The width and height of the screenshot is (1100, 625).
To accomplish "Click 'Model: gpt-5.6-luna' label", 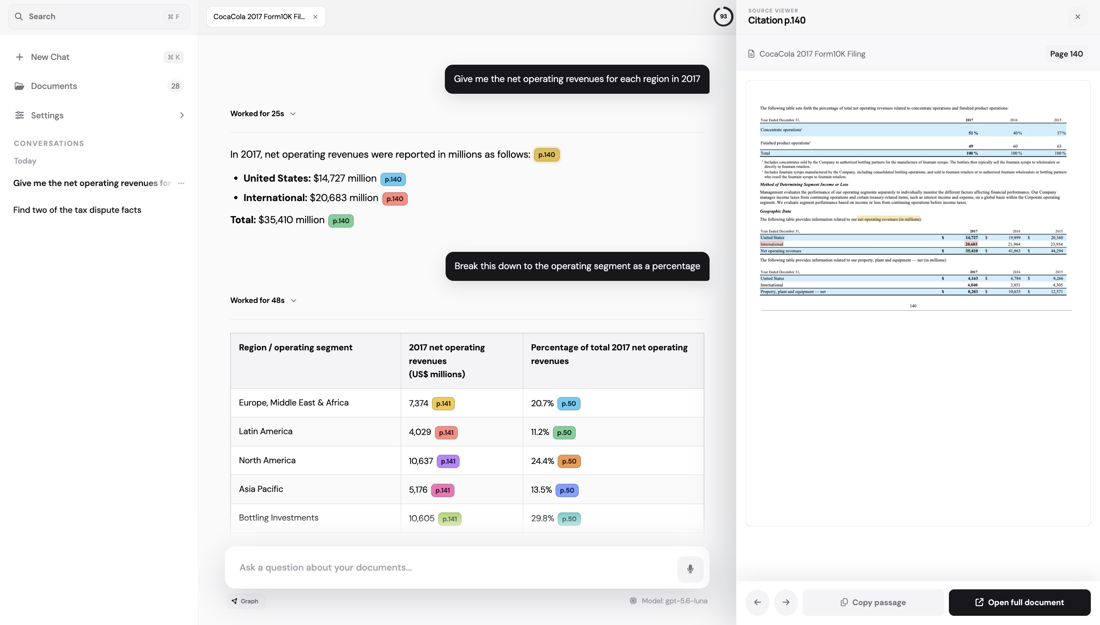I will (x=674, y=601).
